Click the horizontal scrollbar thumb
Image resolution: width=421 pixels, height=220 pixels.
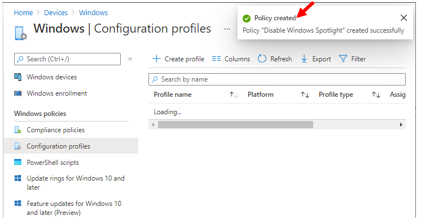tap(235, 125)
